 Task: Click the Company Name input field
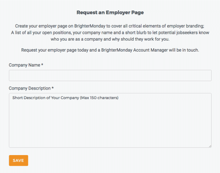110,75
